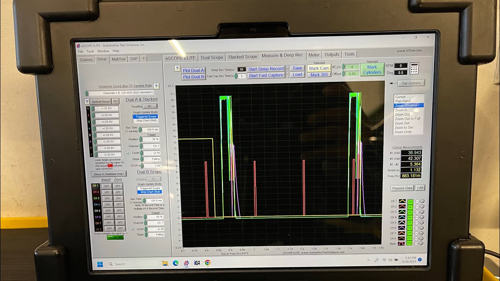Open the Channels Used sample rate selector

click(121, 93)
